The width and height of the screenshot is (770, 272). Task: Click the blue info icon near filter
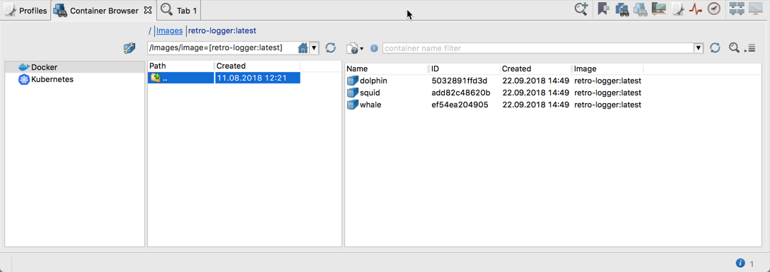click(x=374, y=48)
